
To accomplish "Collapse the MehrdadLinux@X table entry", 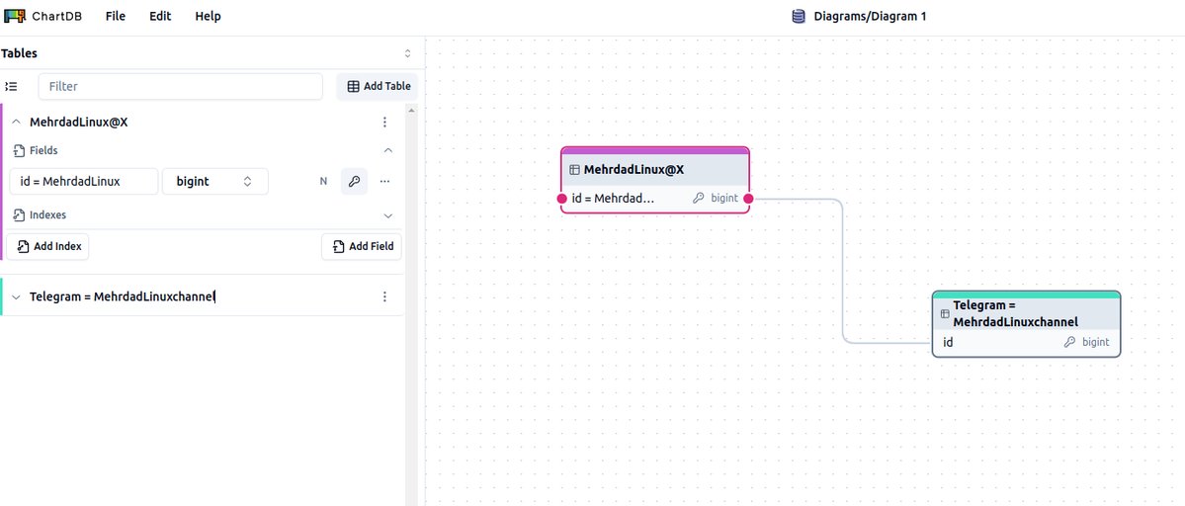I will click(17, 123).
